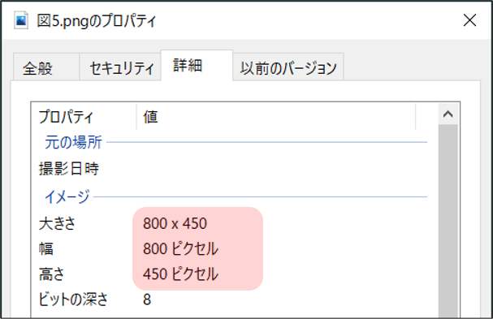The image size is (493, 319).
Task: Click the 値 column header
Action: pyautogui.click(x=276, y=117)
